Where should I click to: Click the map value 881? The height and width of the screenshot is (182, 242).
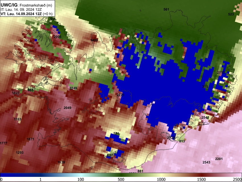140,171
